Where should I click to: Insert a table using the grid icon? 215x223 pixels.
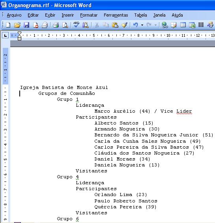tap(183, 25)
